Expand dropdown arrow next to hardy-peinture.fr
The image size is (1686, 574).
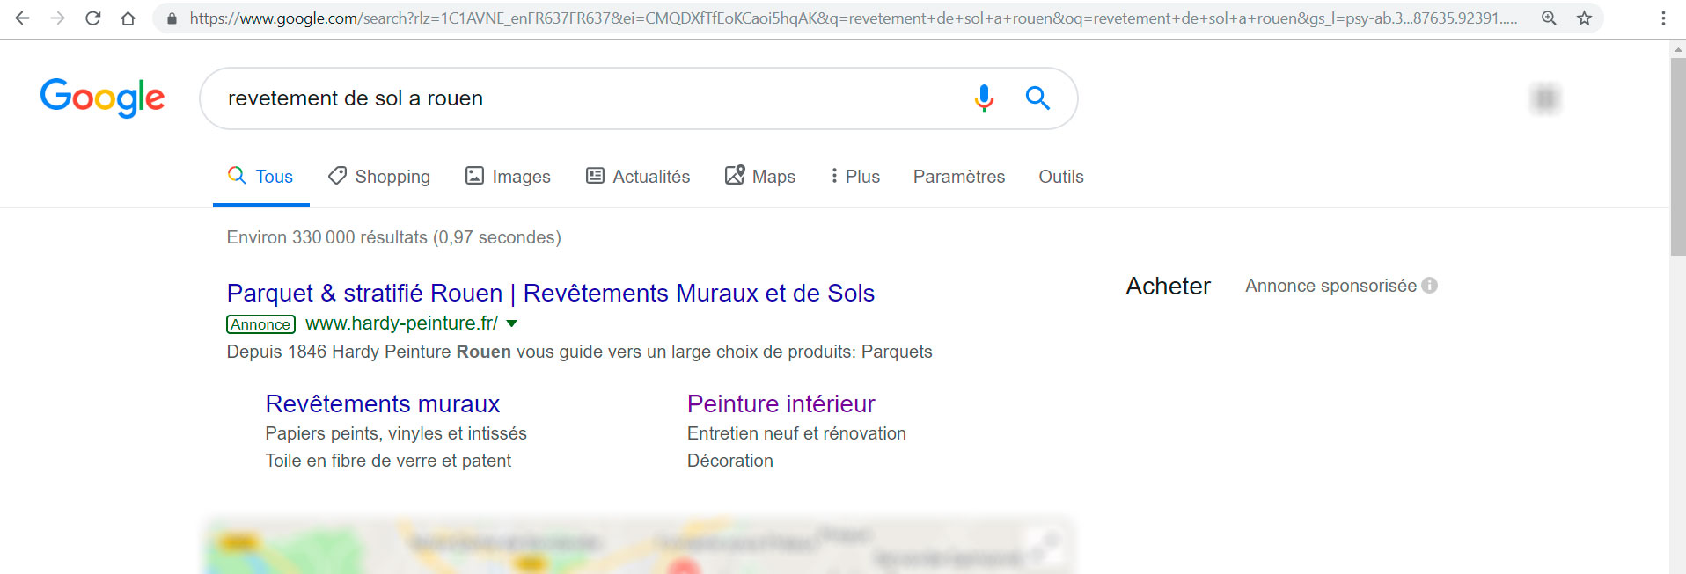pos(512,323)
